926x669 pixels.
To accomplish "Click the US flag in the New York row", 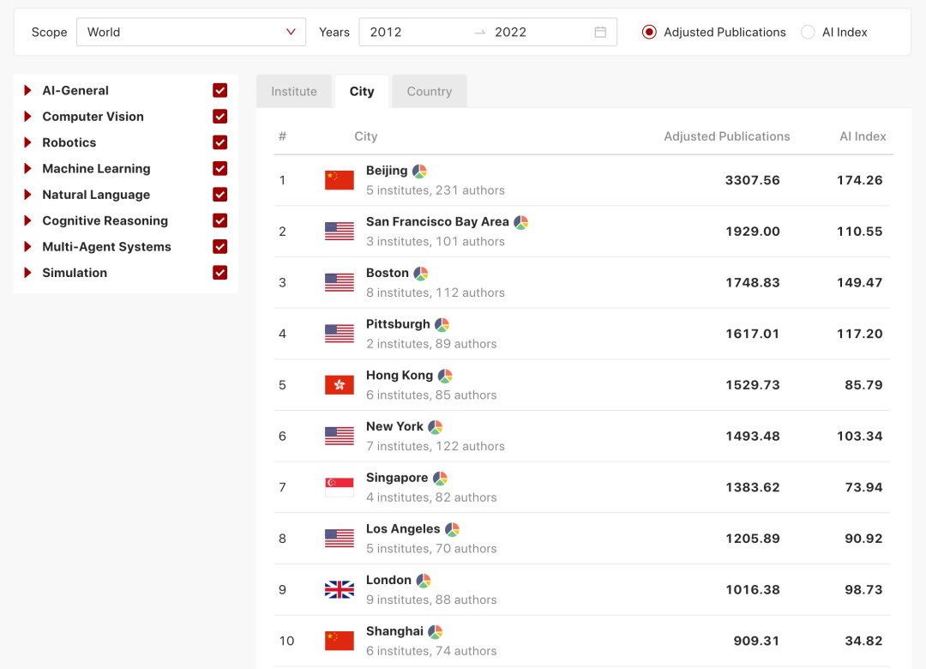I will click(340, 437).
